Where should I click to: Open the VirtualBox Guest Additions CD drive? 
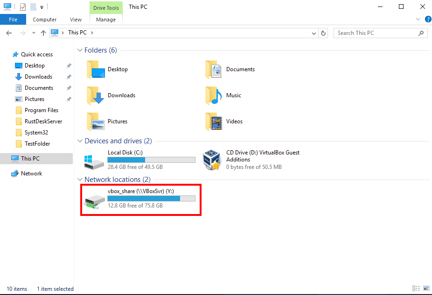click(212, 159)
